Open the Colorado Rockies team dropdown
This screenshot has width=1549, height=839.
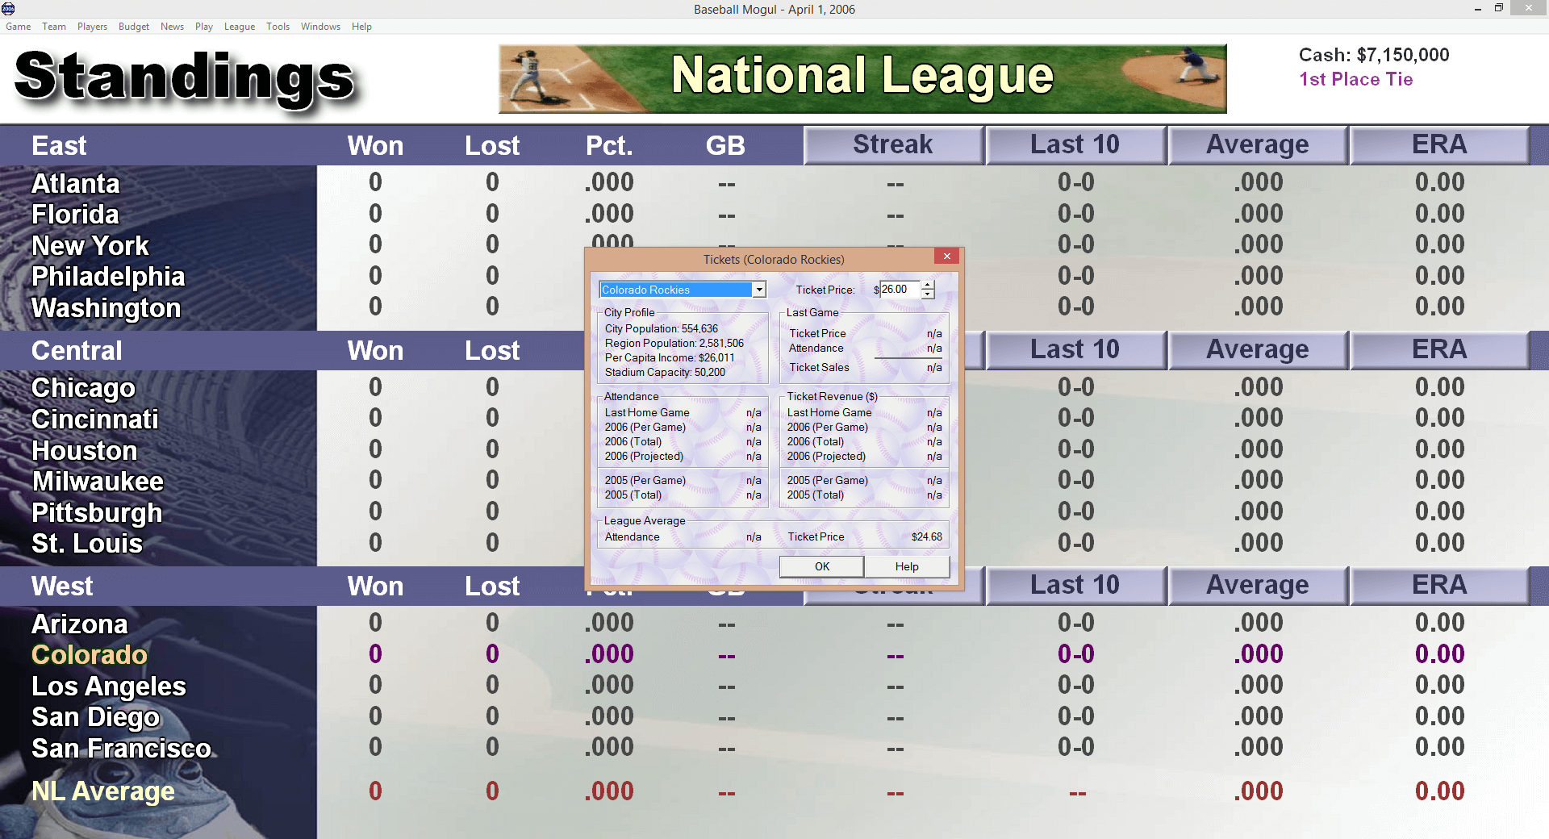(x=759, y=290)
